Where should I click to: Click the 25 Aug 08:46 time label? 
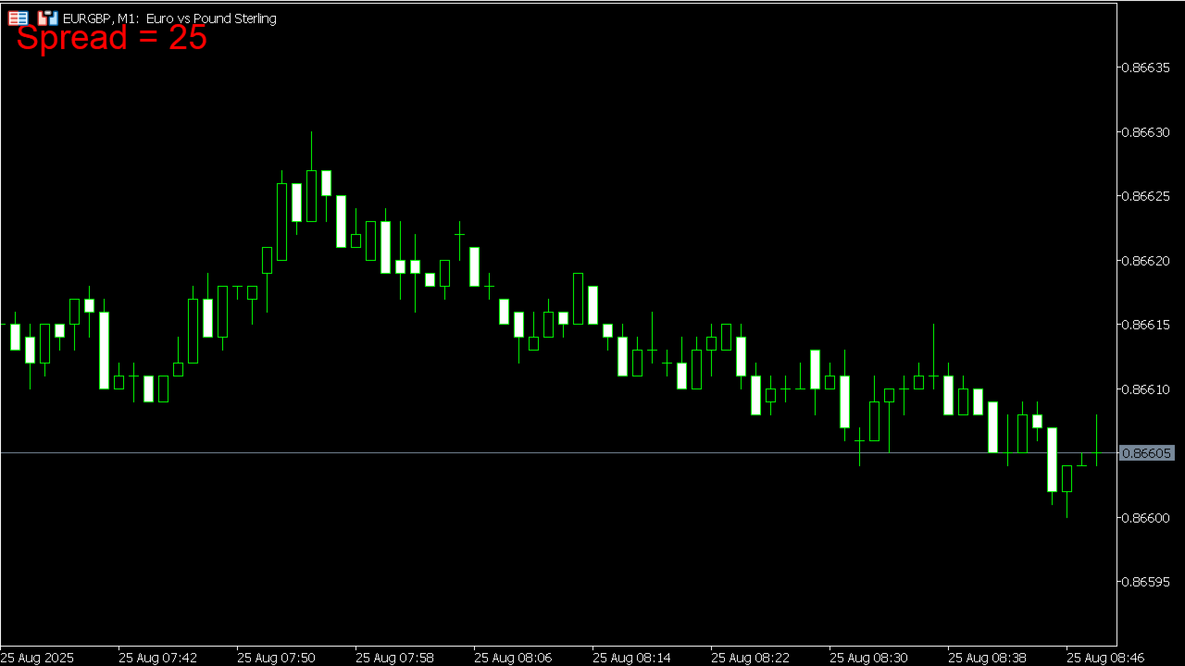coord(1105,658)
